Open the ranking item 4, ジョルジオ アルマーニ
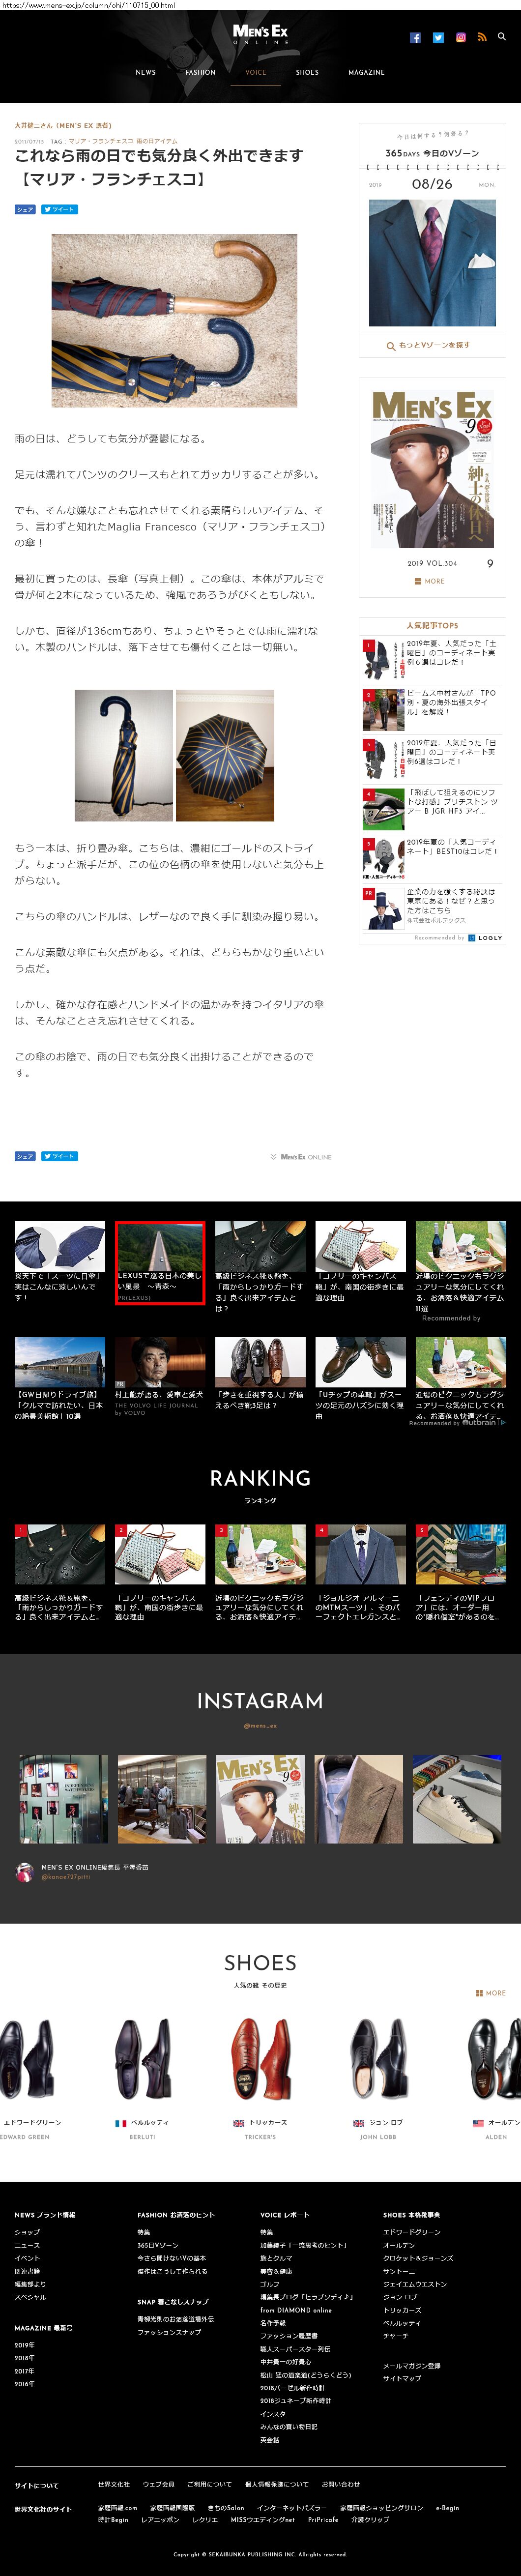Screen dimensions: 521x2576 pyautogui.click(x=360, y=1572)
